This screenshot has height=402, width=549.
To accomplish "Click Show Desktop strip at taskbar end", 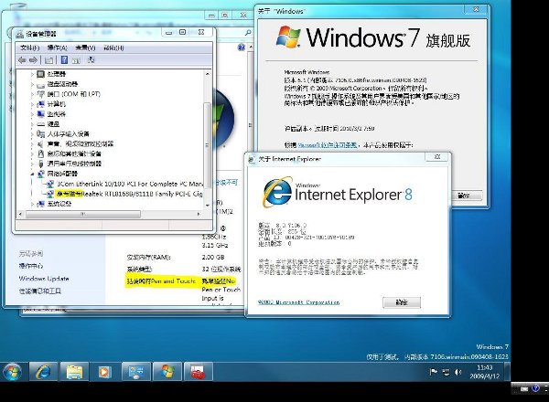I will 507,372.
